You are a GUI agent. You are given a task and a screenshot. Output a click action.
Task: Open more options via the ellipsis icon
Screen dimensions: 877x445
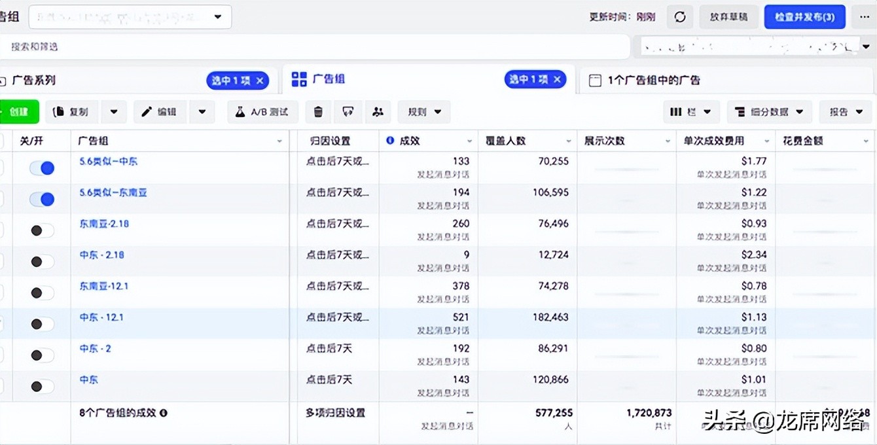point(863,17)
